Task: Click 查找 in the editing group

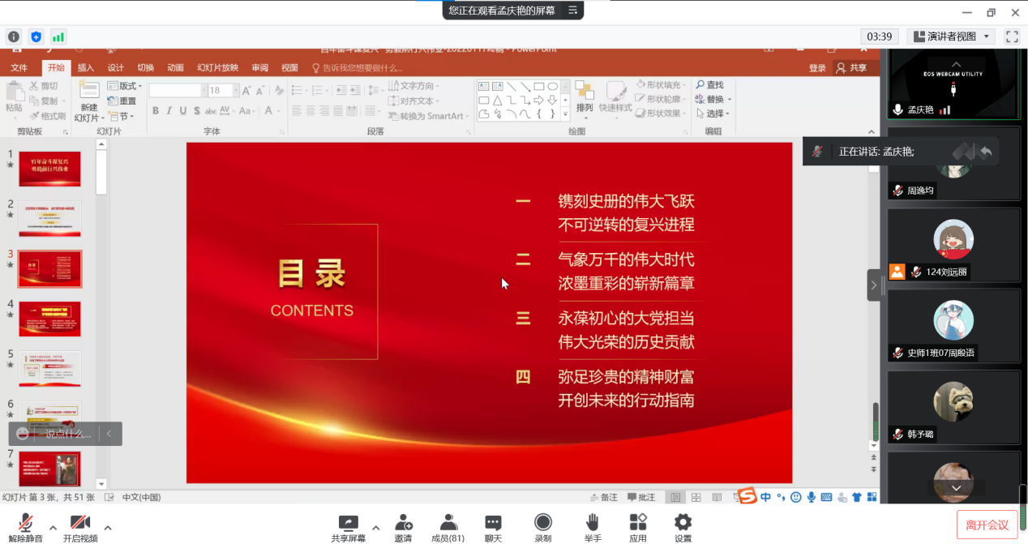Action: 709,84
